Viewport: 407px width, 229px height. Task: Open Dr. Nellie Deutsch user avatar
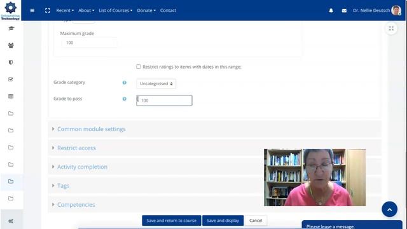click(x=396, y=10)
